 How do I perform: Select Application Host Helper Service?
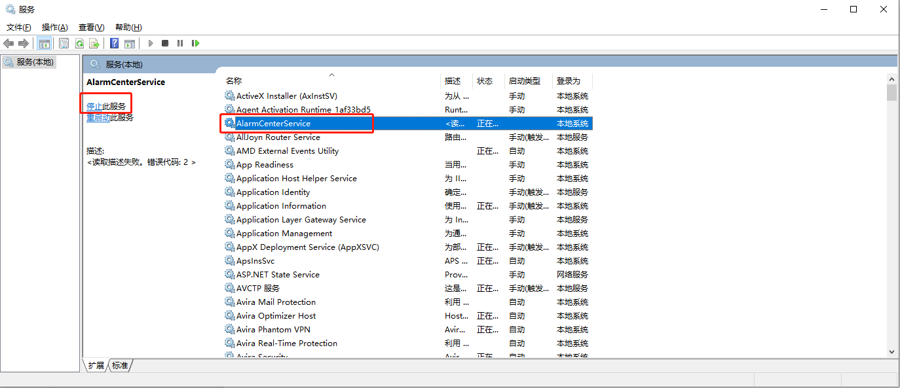point(407,179)
